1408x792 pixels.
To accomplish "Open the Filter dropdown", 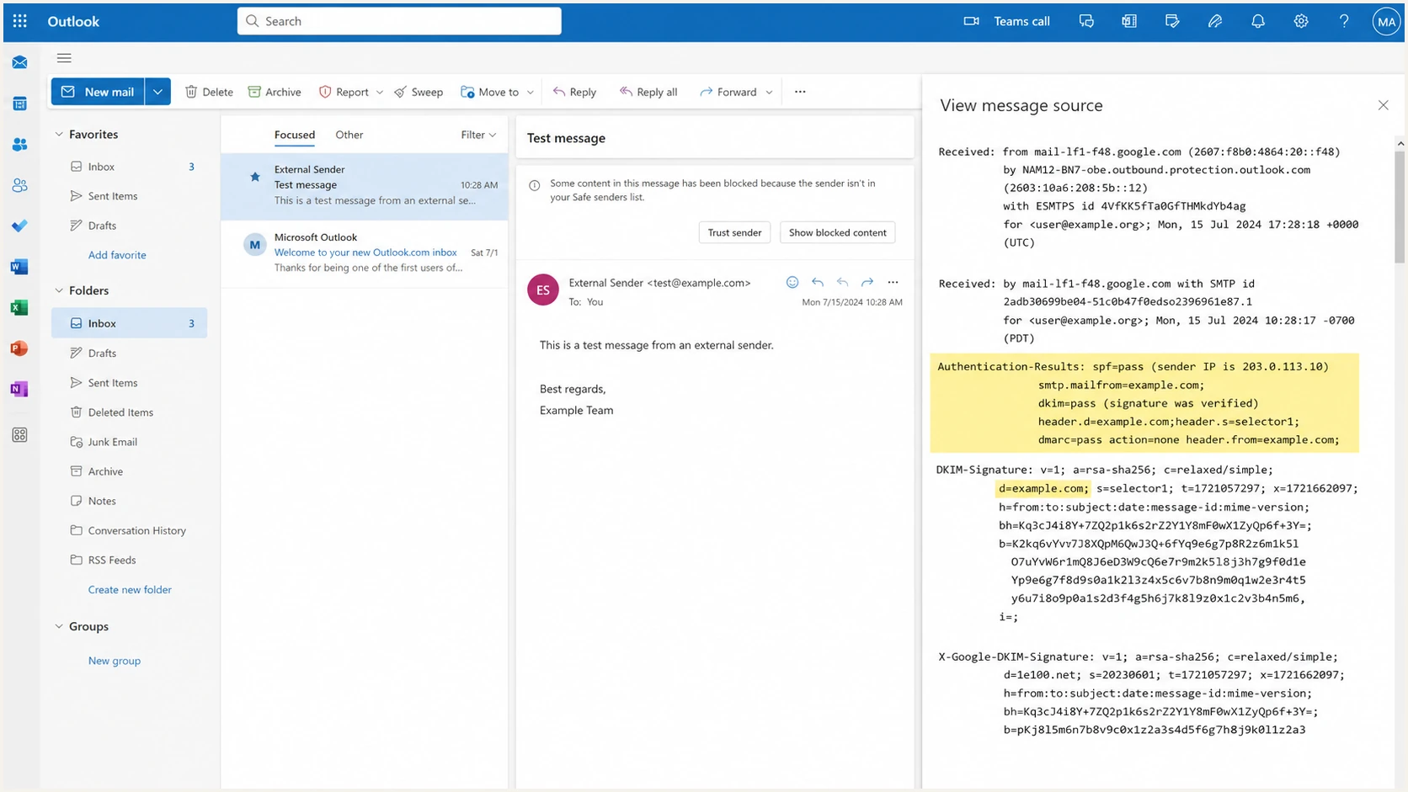I will [478, 135].
